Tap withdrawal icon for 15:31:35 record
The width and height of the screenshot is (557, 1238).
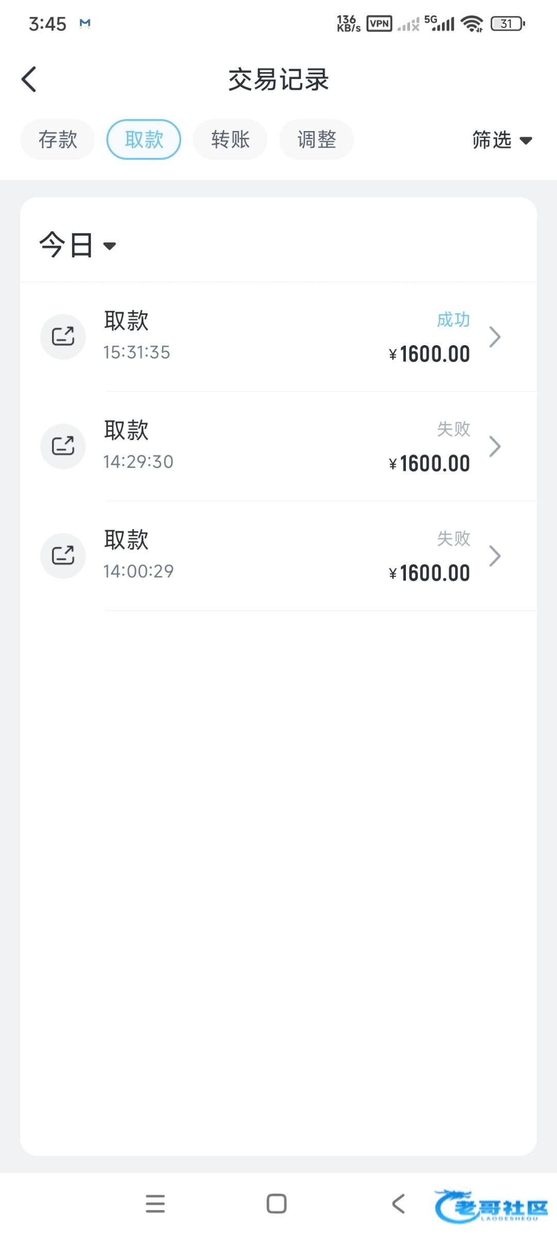(x=63, y=337)
